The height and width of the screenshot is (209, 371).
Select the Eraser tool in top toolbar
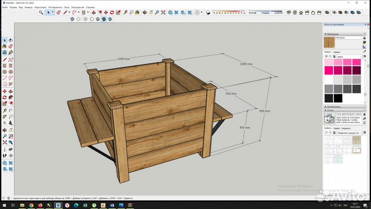[58, 12]
